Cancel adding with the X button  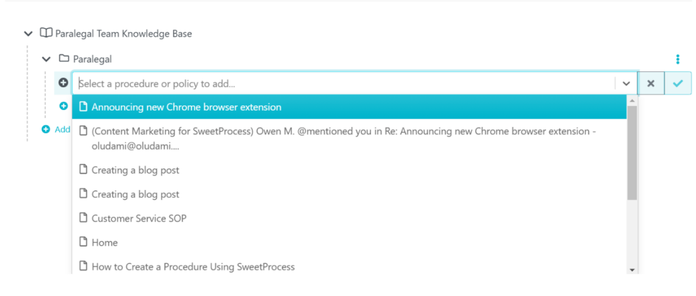pyautogui.click(x=650, y=84)
